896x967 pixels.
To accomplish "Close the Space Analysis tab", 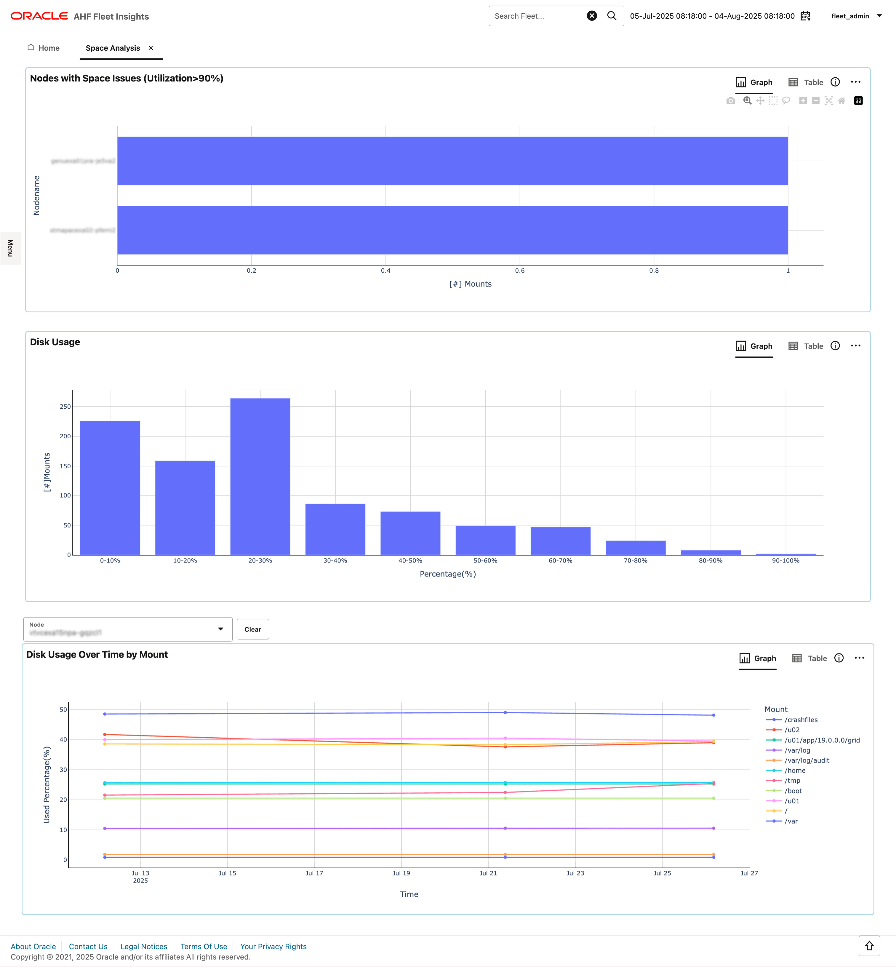I will 150,48.
